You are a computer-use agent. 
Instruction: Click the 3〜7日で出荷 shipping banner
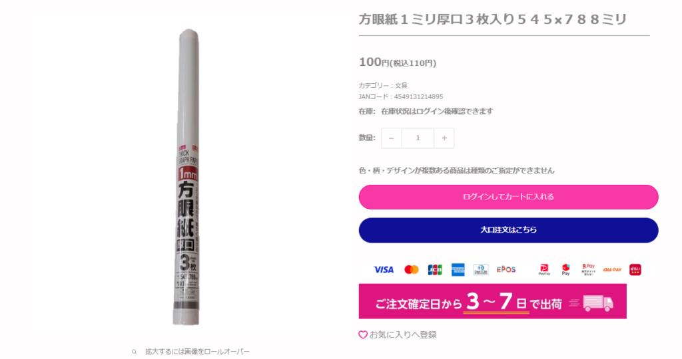pos(492,301)
